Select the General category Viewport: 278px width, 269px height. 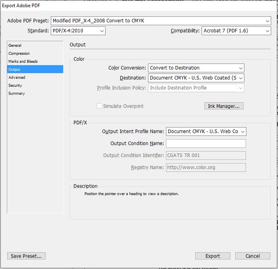tap(35, 45)
